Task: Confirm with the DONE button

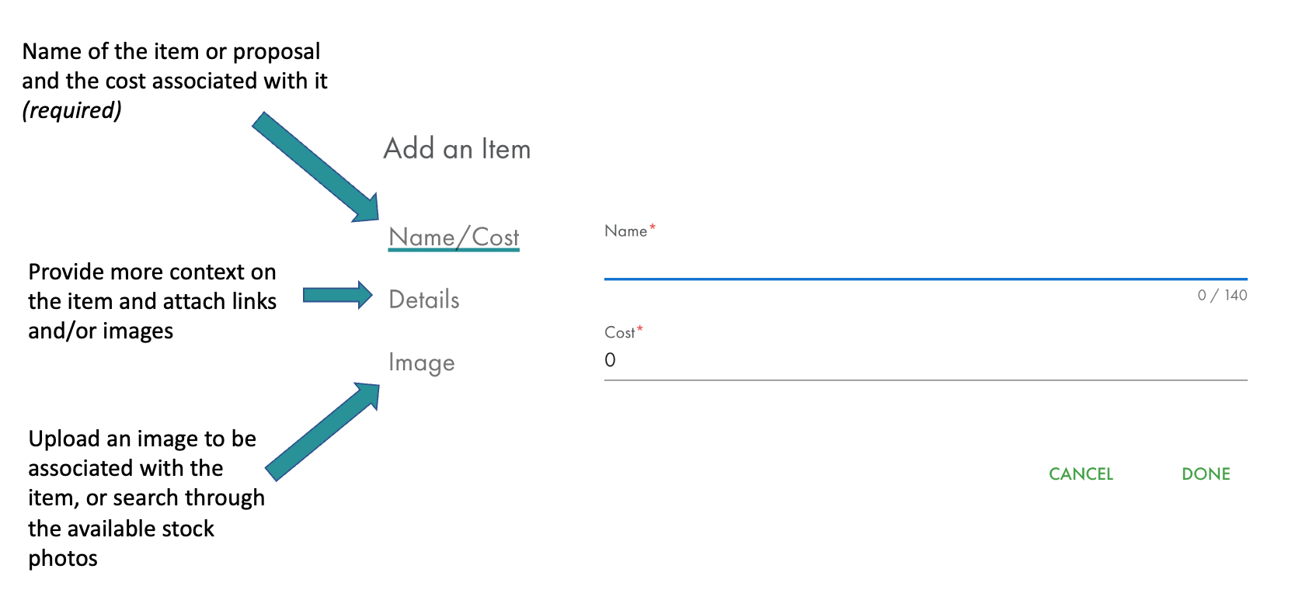Action: click(1206, 474)
